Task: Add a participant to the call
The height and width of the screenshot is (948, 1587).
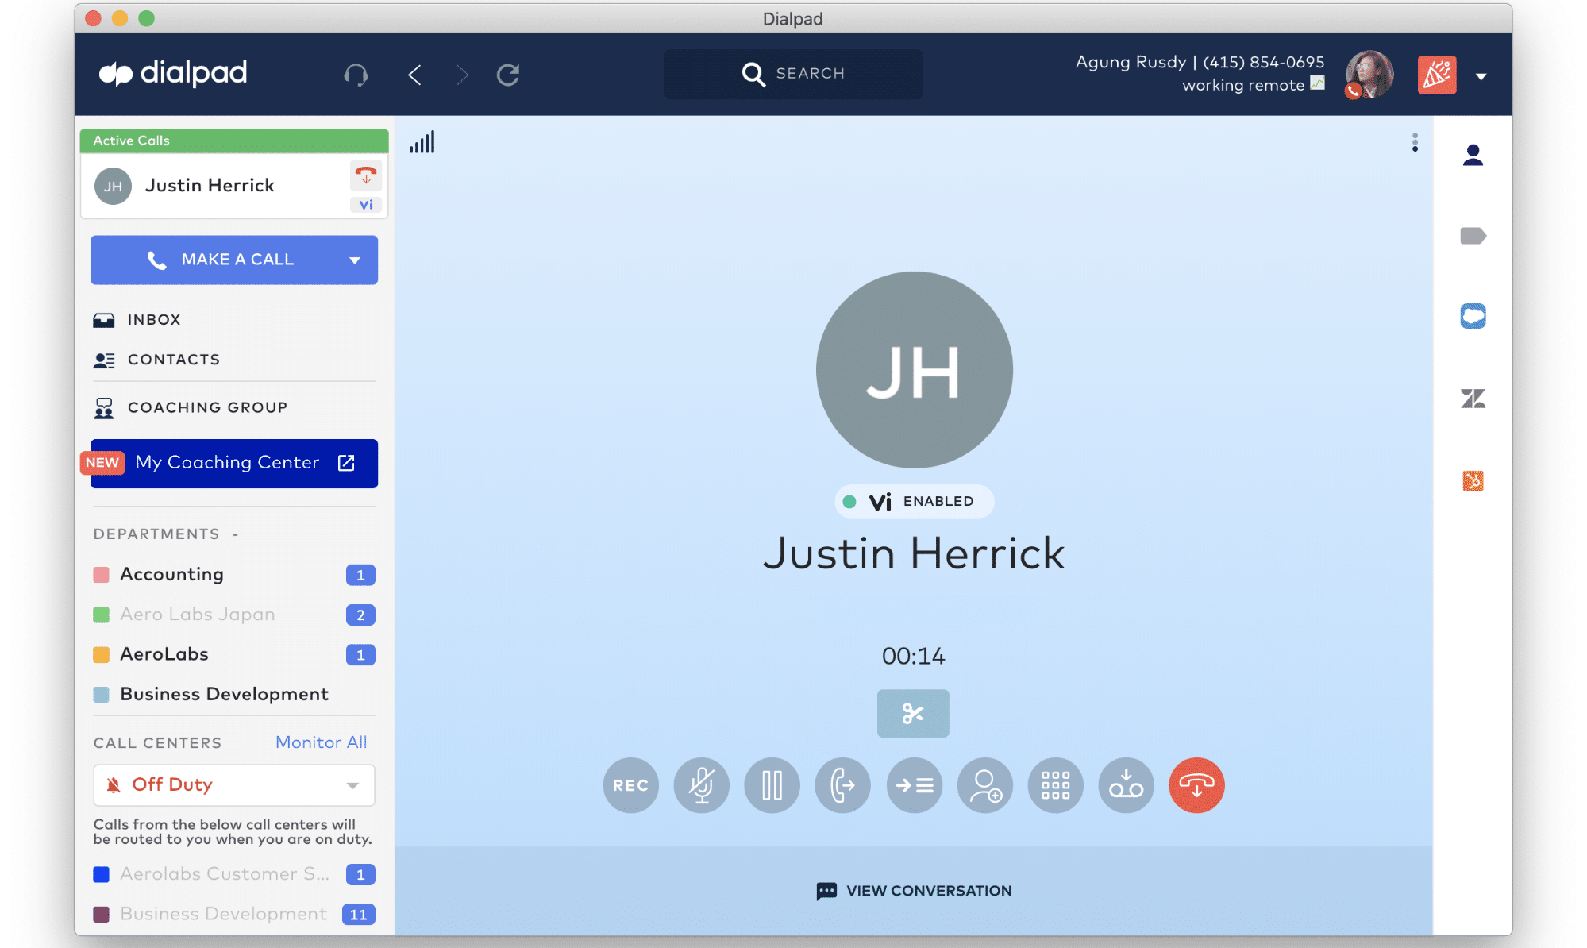Action: [x=985, y=785]
